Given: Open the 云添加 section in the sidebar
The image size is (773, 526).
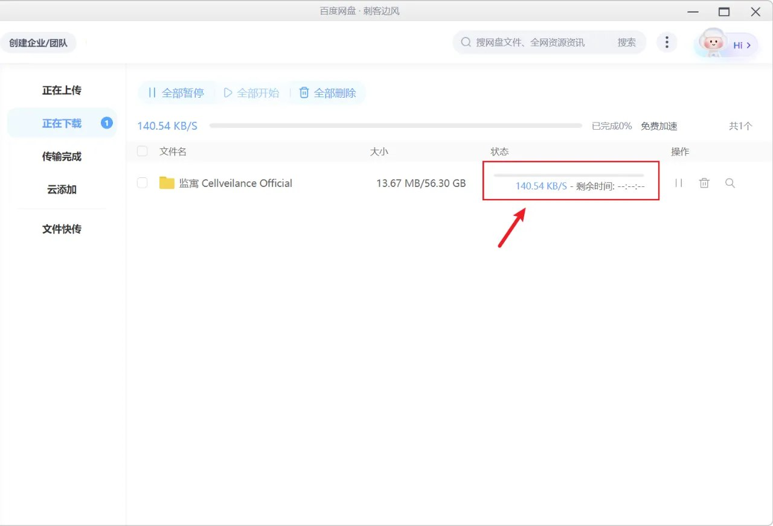Looking at the screenshot, I should click(x=61, y=189).
